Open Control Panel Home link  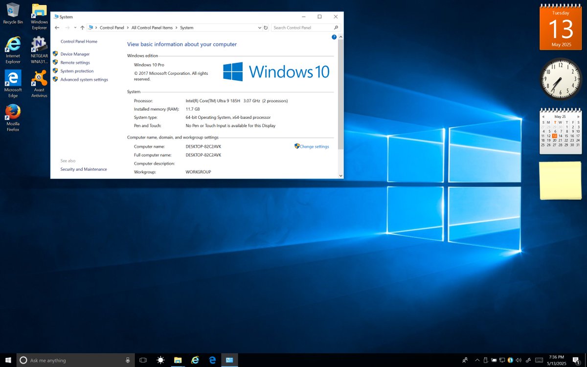(x=79, y=42)
